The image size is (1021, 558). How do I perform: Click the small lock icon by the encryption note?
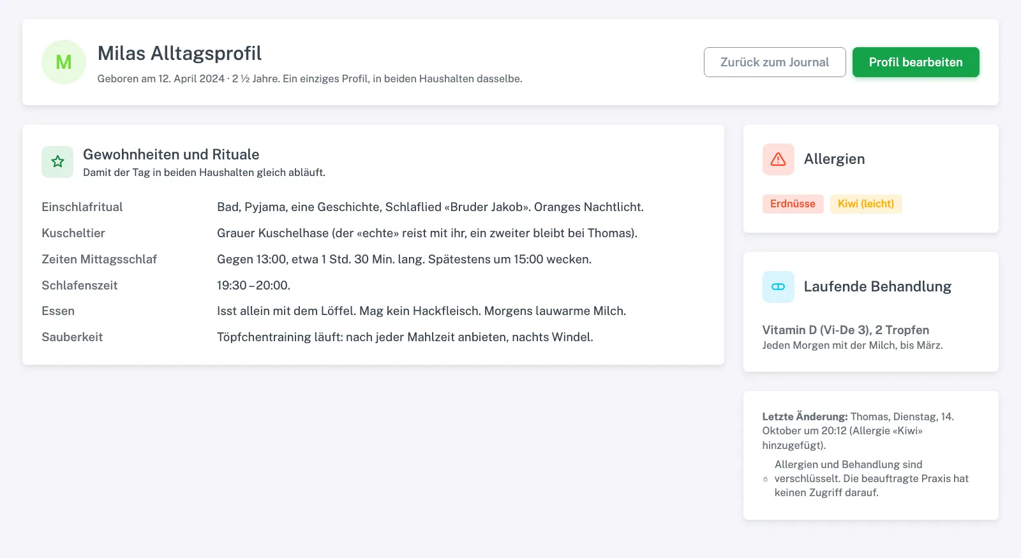[766, 479]
